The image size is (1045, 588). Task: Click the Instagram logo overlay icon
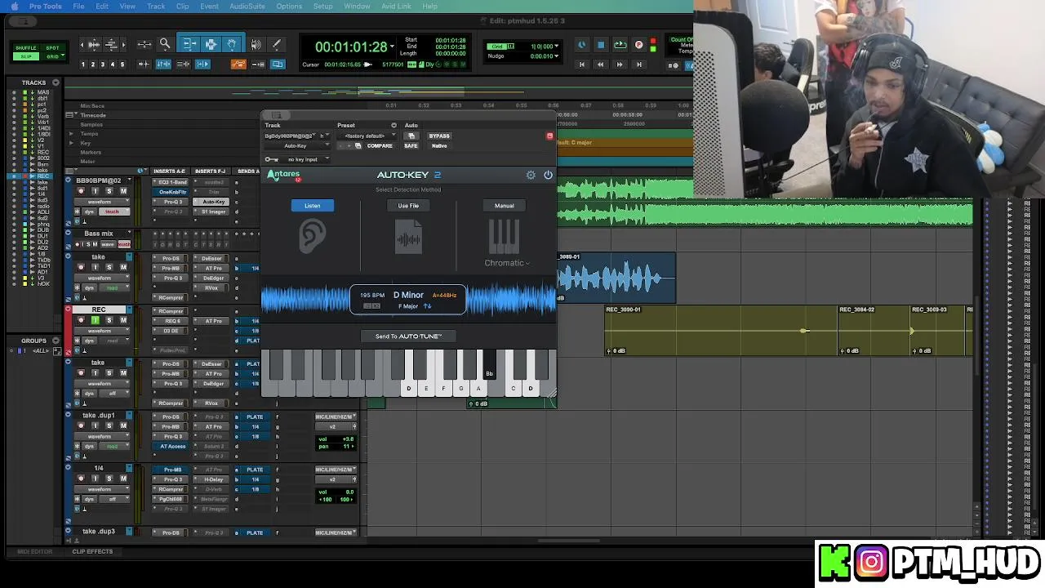(871, 562)
